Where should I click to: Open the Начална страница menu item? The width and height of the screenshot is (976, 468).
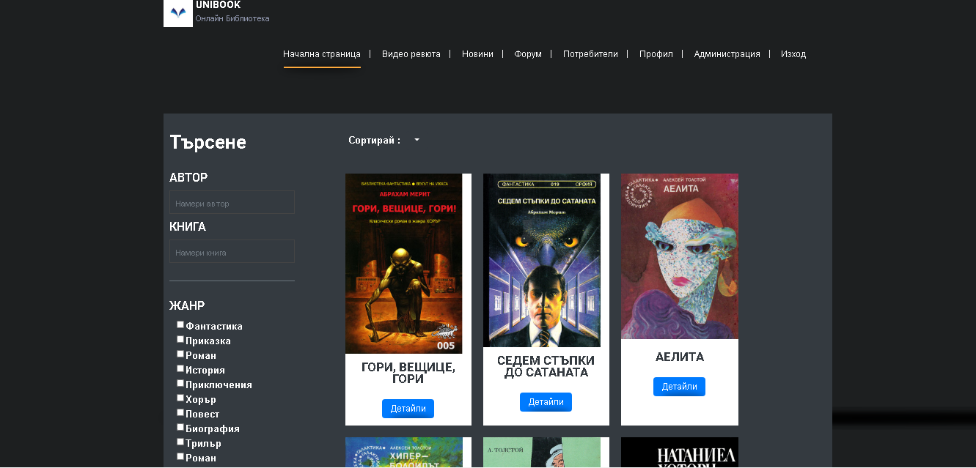(322, 54)
